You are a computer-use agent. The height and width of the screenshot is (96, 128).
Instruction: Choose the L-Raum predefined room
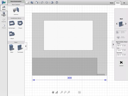tap(12, 35)
